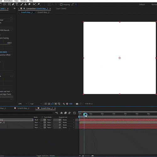Image resolution: width=157 pixels, height=157 pixels.
Task: Activate the Eraser tool
Action: click(x=29, y=4)
